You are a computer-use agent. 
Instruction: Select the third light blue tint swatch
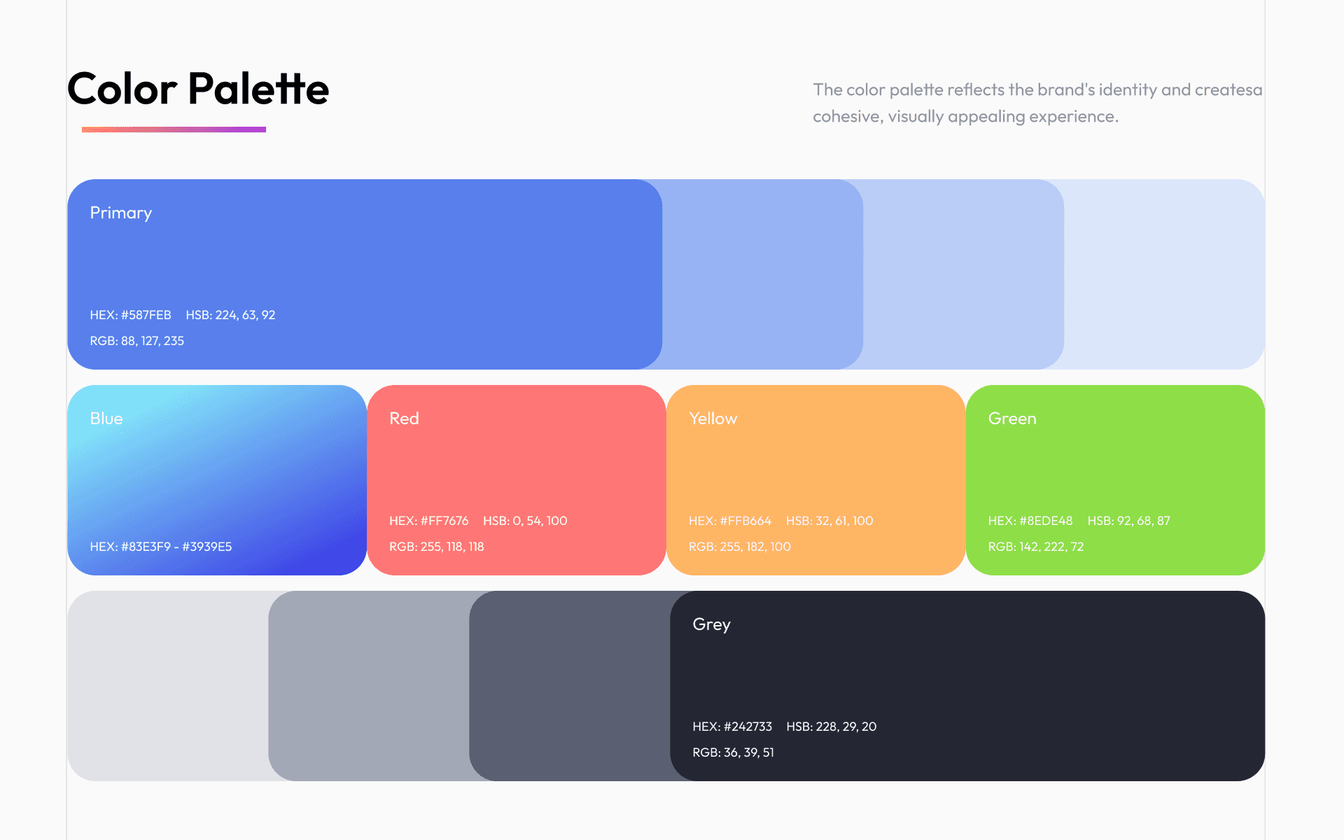pyautogui.click(x=965, y=273)
